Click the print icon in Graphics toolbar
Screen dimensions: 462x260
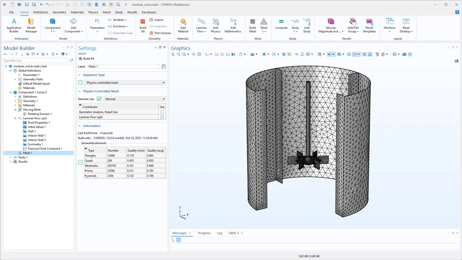(x=410, y=54)
